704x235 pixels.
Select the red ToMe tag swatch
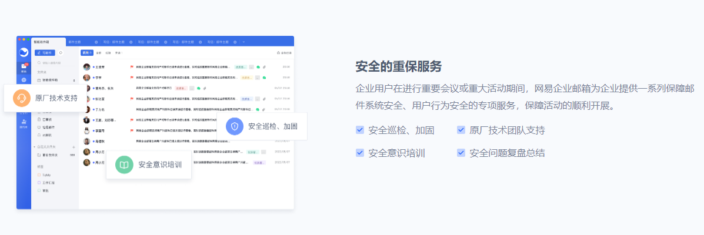(39, 175)
